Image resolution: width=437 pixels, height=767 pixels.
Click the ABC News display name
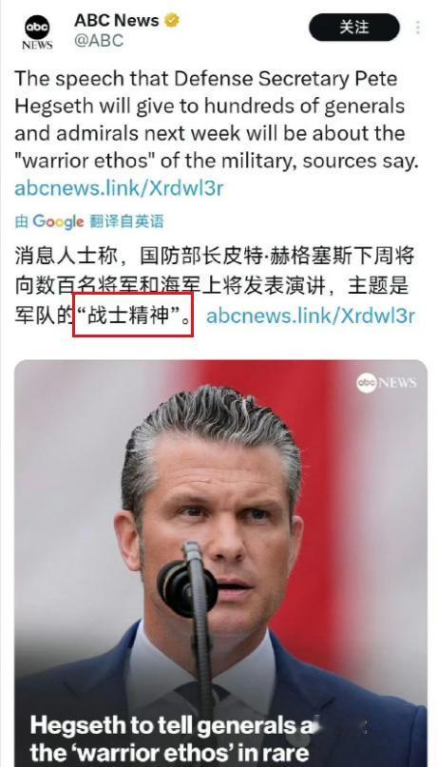[117, 21]
